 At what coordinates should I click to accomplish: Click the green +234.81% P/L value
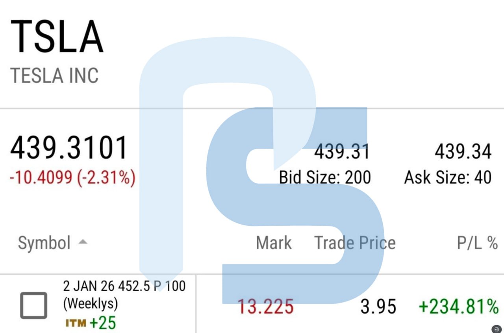(x=458, y=307)
